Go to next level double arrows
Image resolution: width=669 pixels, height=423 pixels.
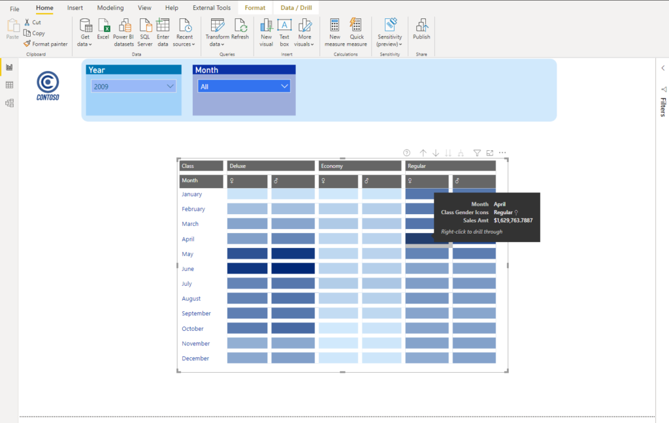point(448,153)
